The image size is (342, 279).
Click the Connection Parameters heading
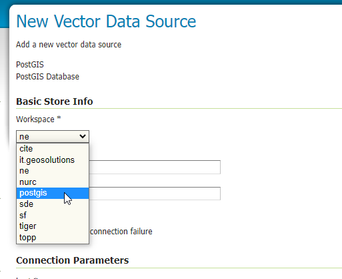(x=73, y=260)
